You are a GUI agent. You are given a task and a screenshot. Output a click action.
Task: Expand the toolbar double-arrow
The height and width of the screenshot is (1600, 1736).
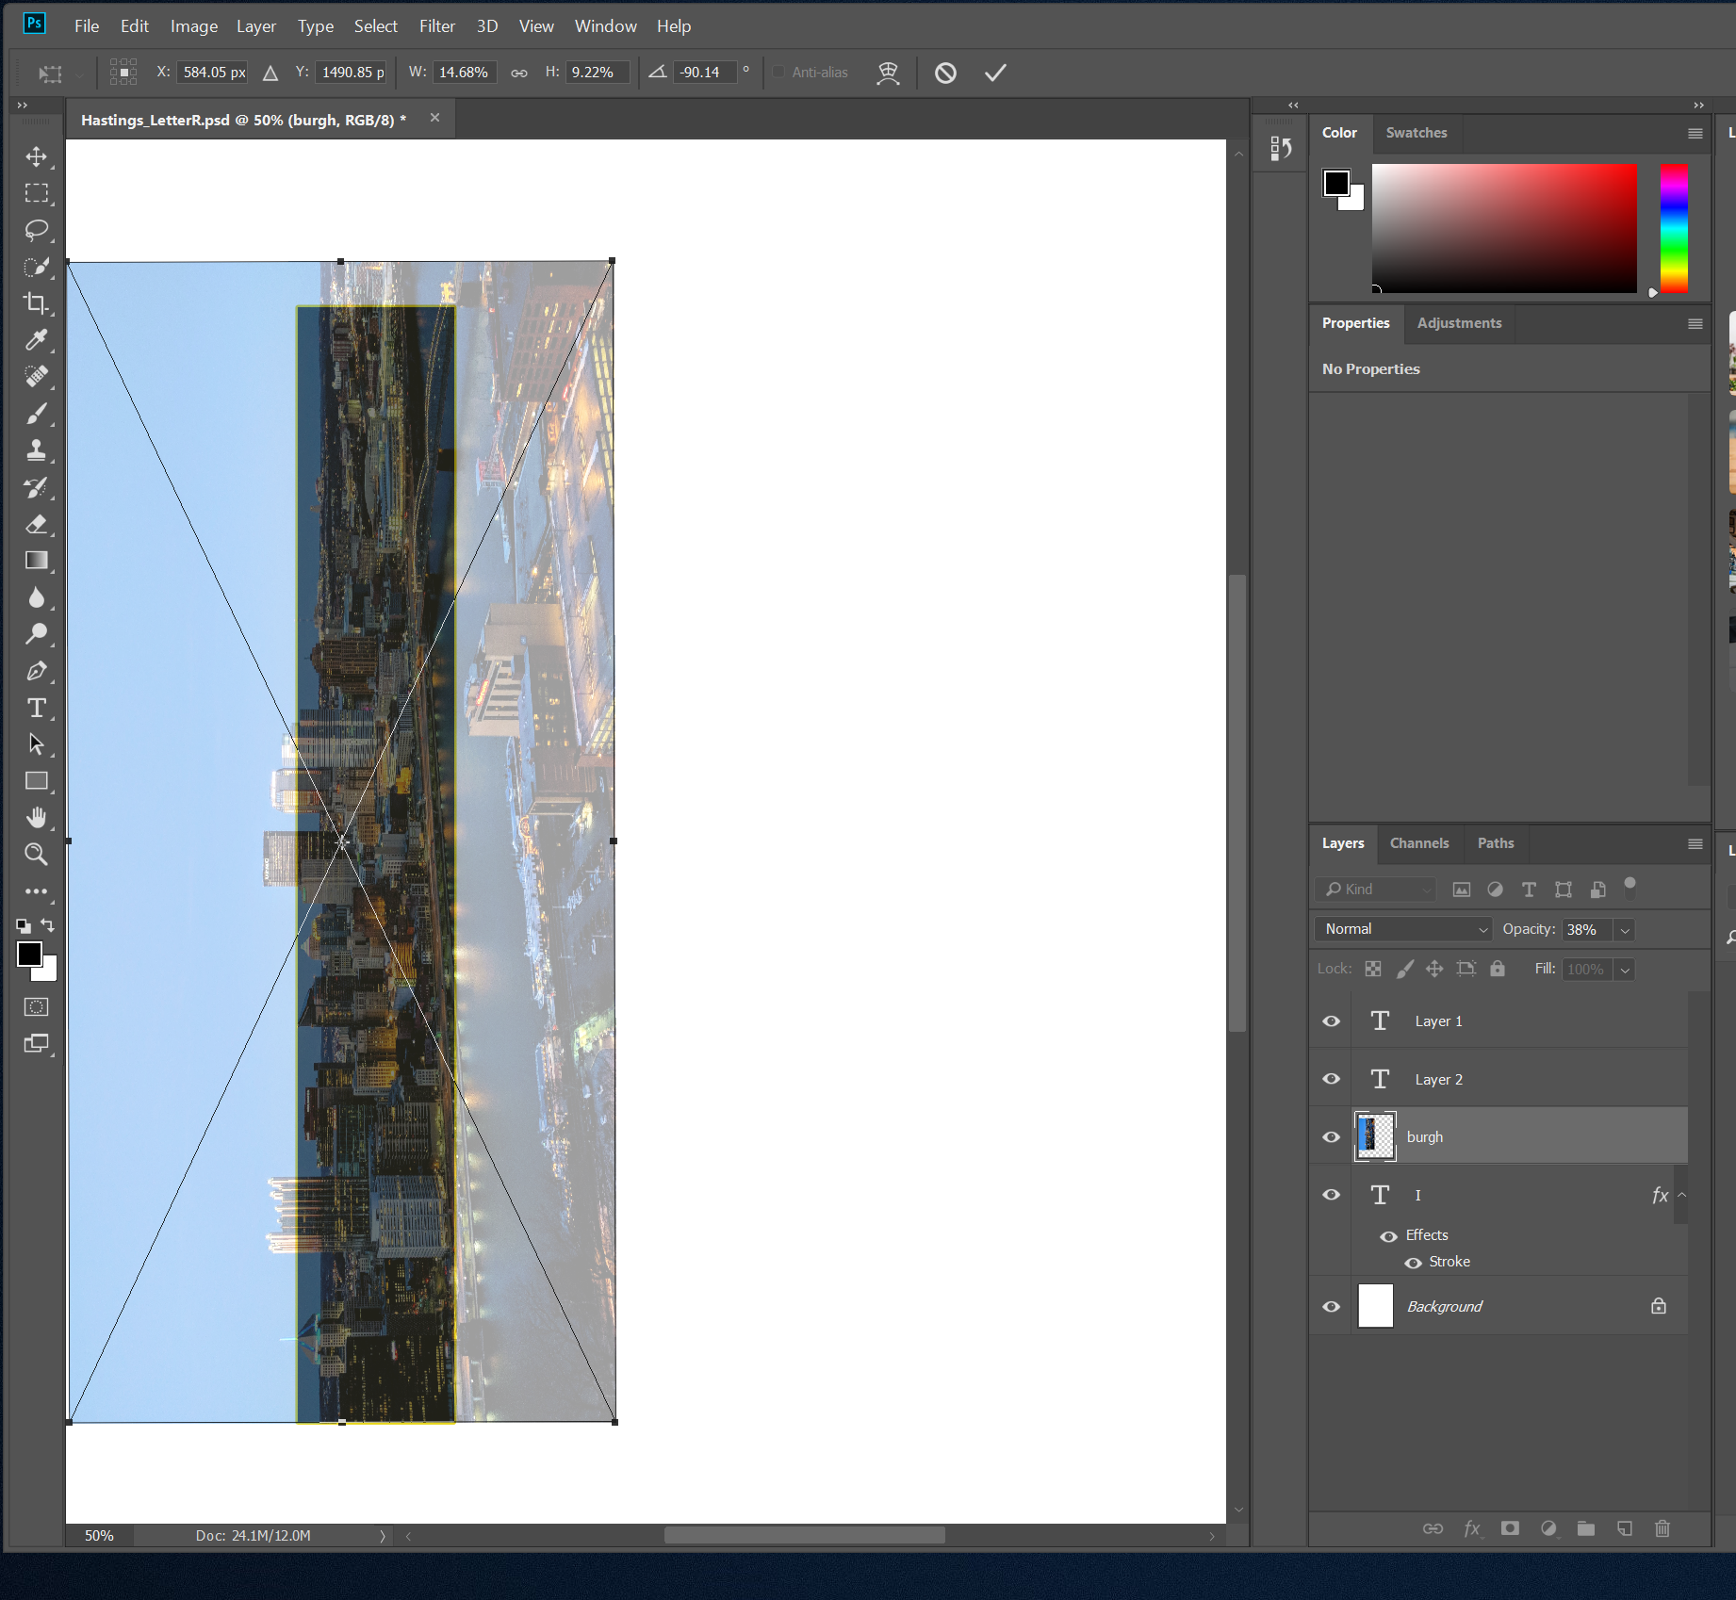tap(23, 105)
